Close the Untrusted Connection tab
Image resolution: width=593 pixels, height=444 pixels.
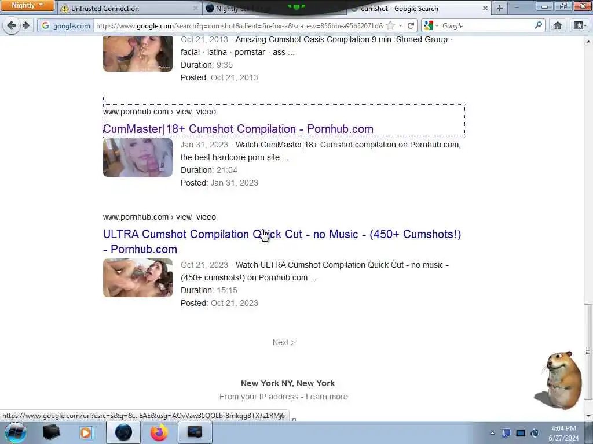point(195,8)
